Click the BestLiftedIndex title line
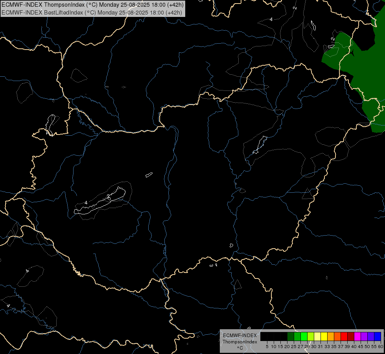The height and width of the screenshot is (354, 385). (x=92, y=13)
